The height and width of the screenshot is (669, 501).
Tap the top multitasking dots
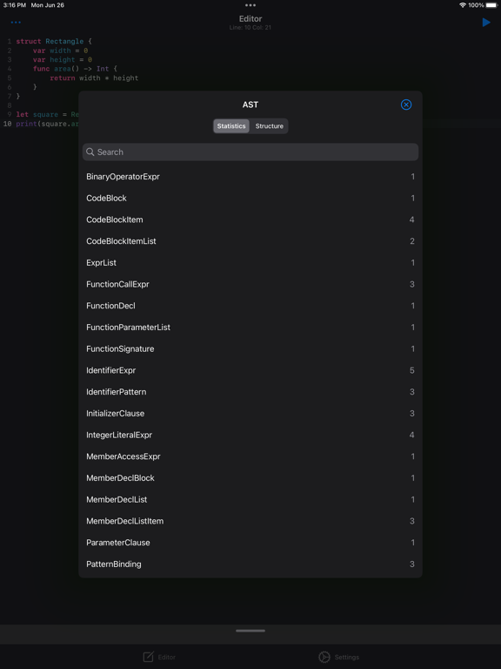point(250,5)
